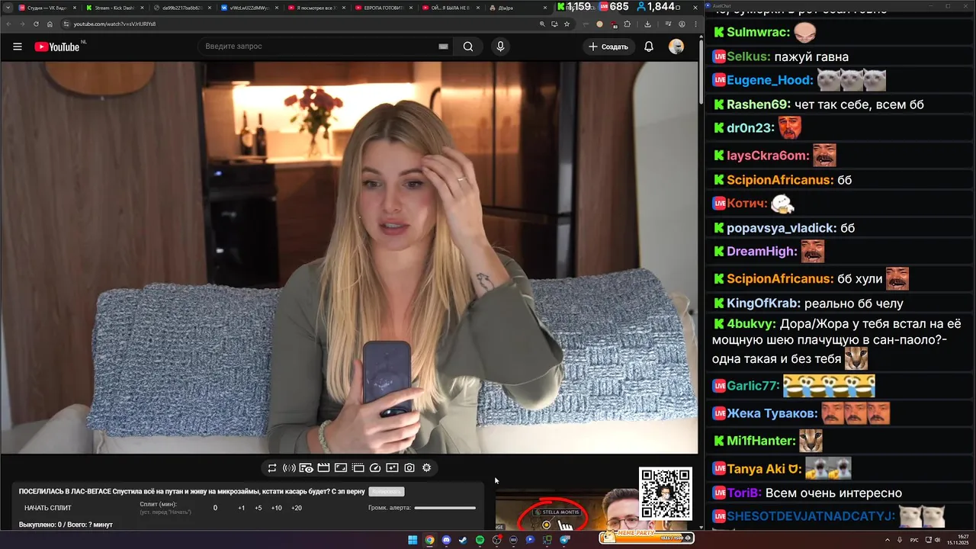Click username popavsya_vladick in chat
The image size is (976, 549).
pos(782,228)
